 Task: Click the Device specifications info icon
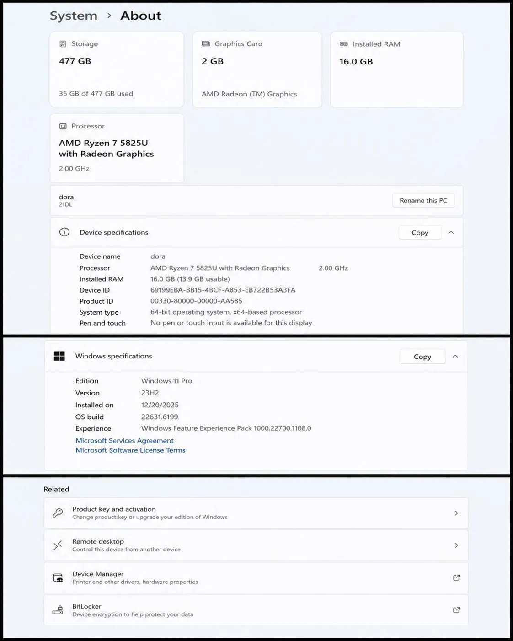coord(64,232)
